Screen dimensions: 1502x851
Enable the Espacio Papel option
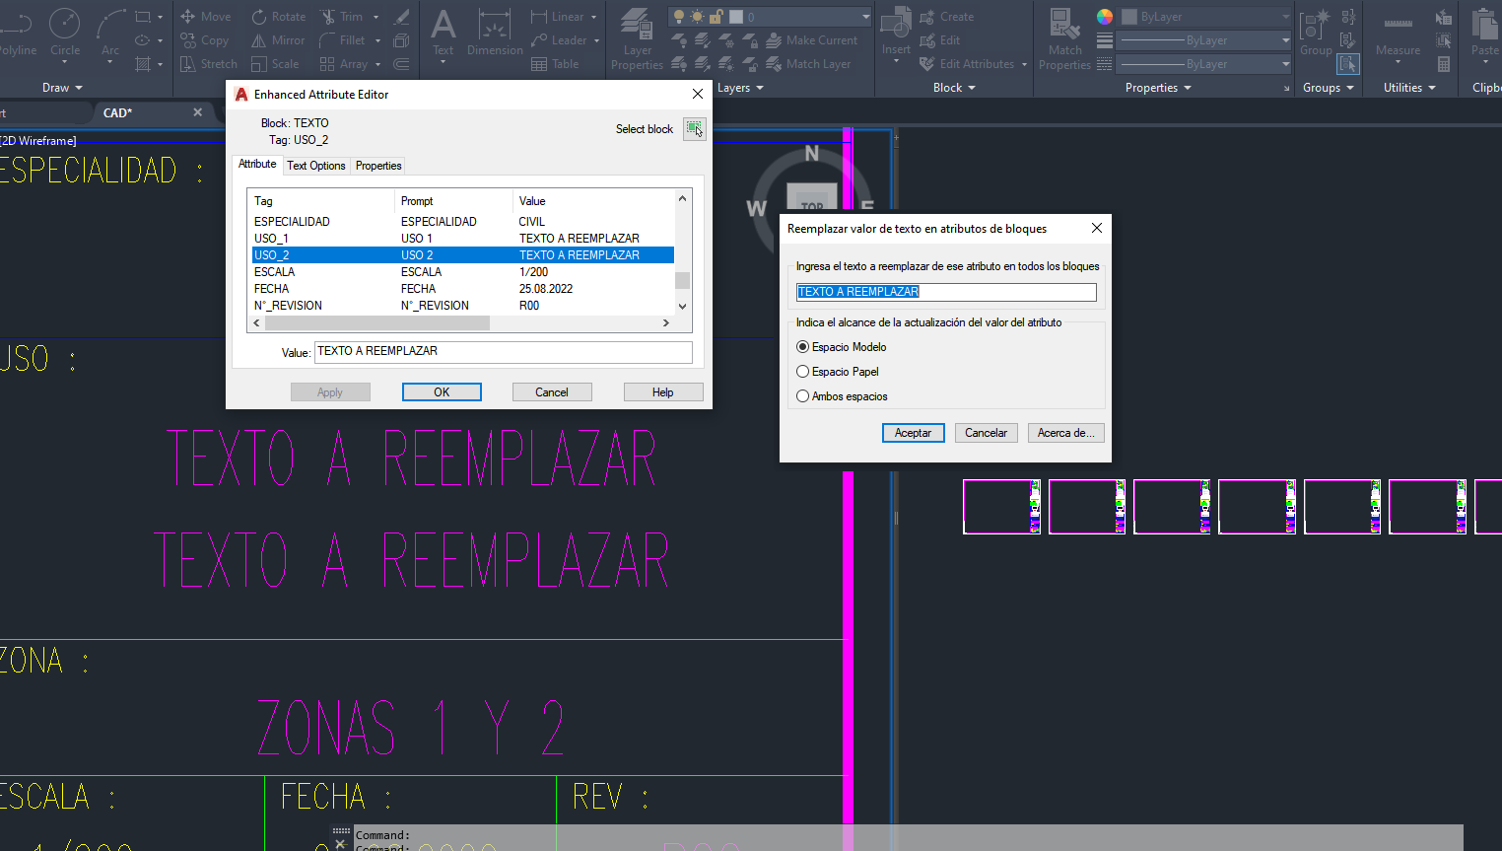click(803, 372)
